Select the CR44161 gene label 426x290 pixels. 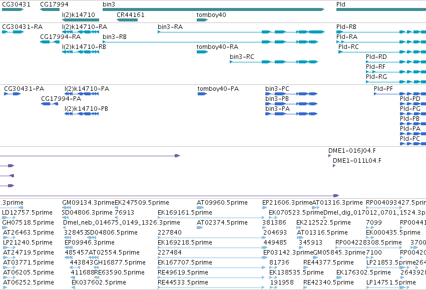click(x=131, y=14)
